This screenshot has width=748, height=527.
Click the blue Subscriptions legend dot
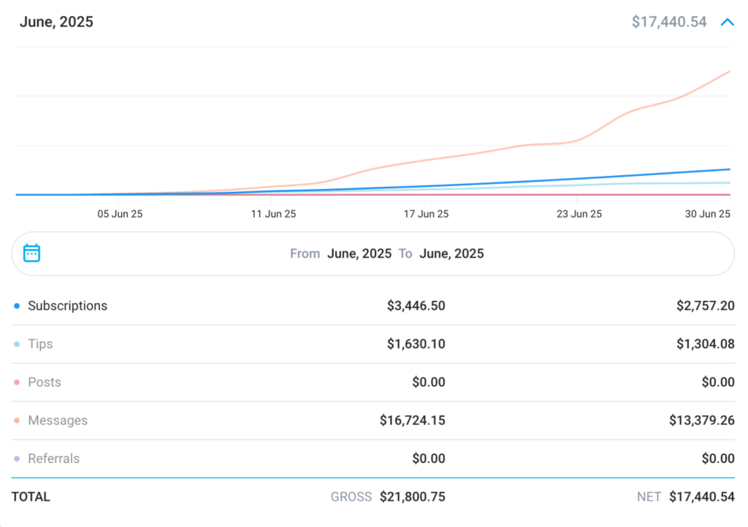(17, 307)
